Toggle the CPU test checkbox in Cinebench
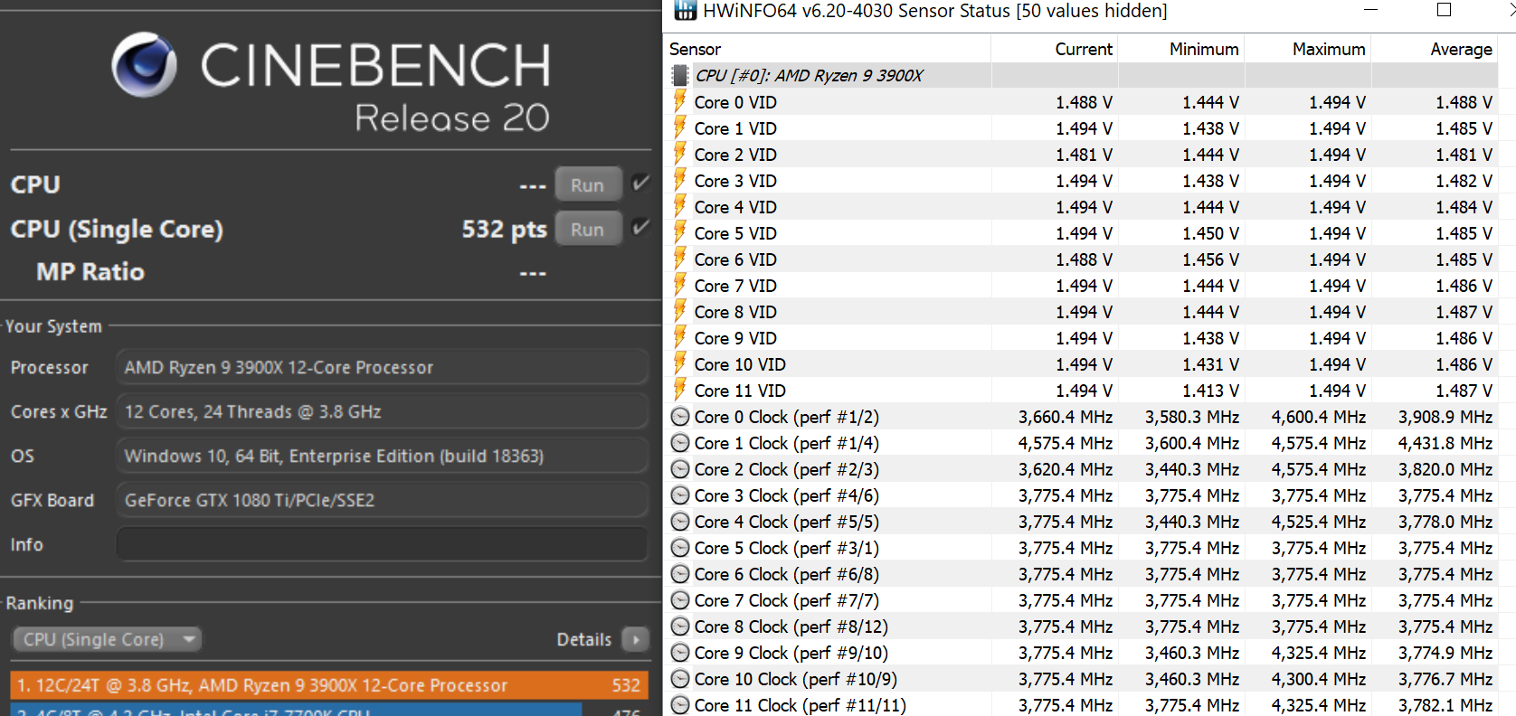 point(640,184)
